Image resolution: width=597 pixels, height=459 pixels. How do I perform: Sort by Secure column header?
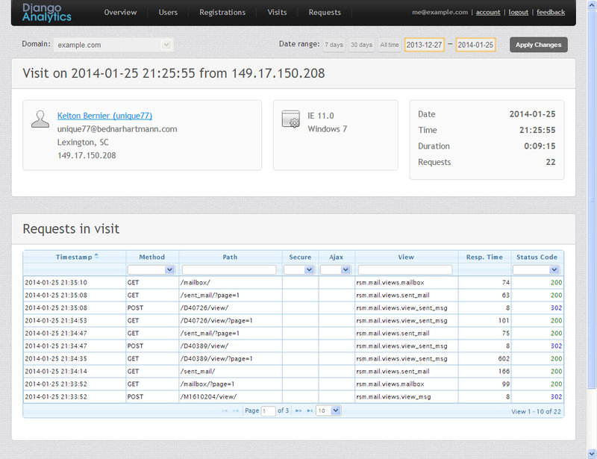[300, 257]
